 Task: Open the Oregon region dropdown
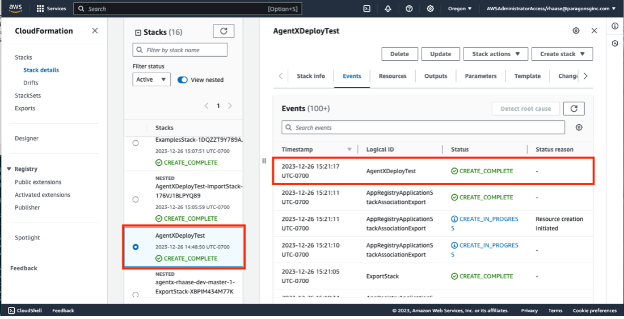(x=459, y=9)
